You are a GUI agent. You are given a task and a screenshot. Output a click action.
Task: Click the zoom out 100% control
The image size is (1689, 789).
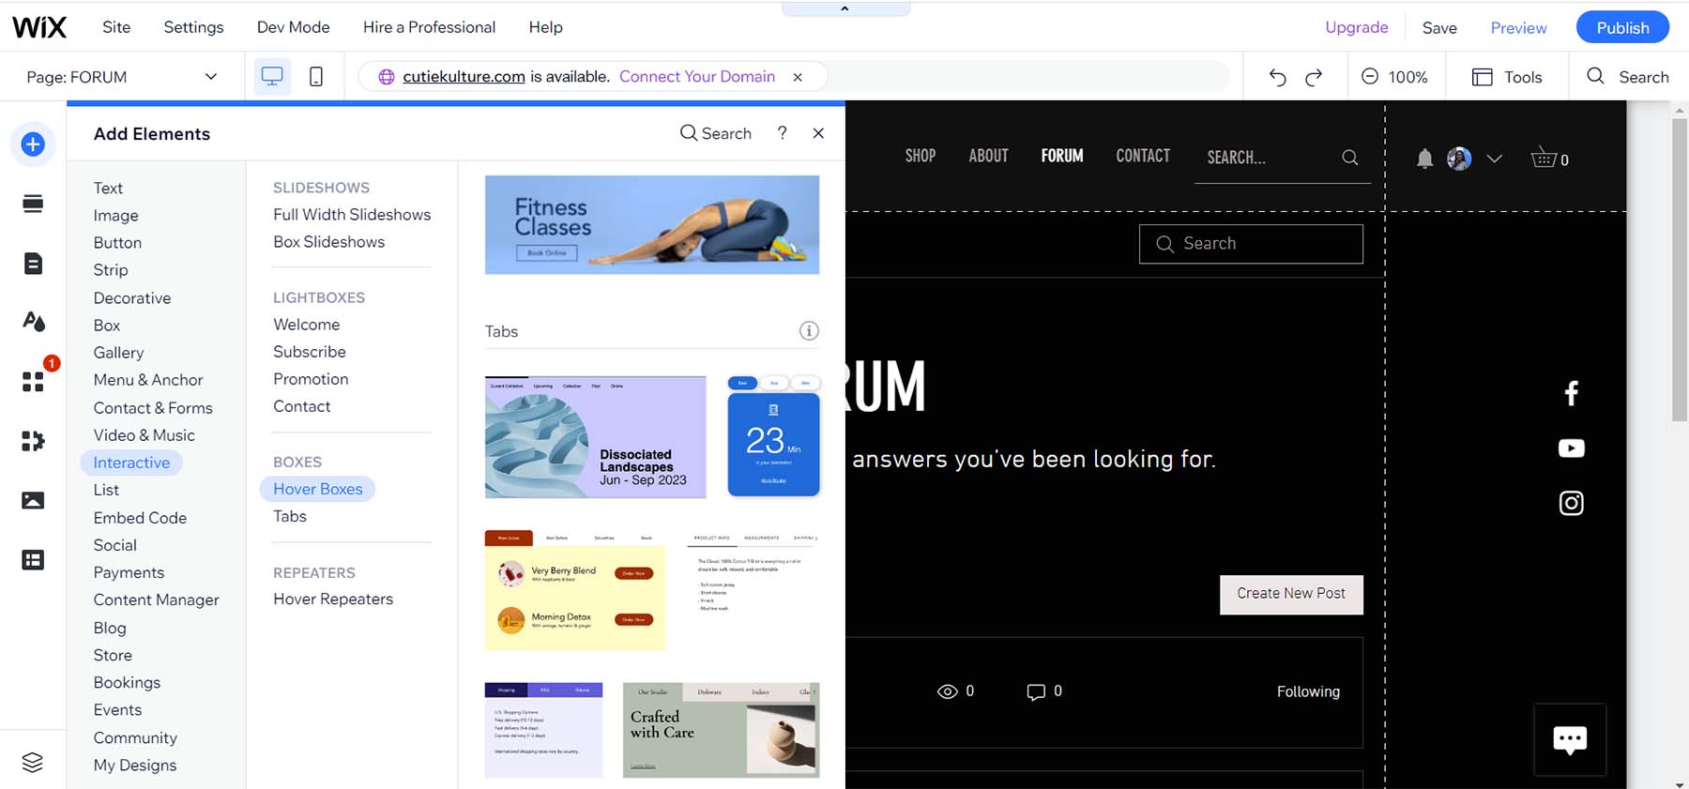point(1394,77)
